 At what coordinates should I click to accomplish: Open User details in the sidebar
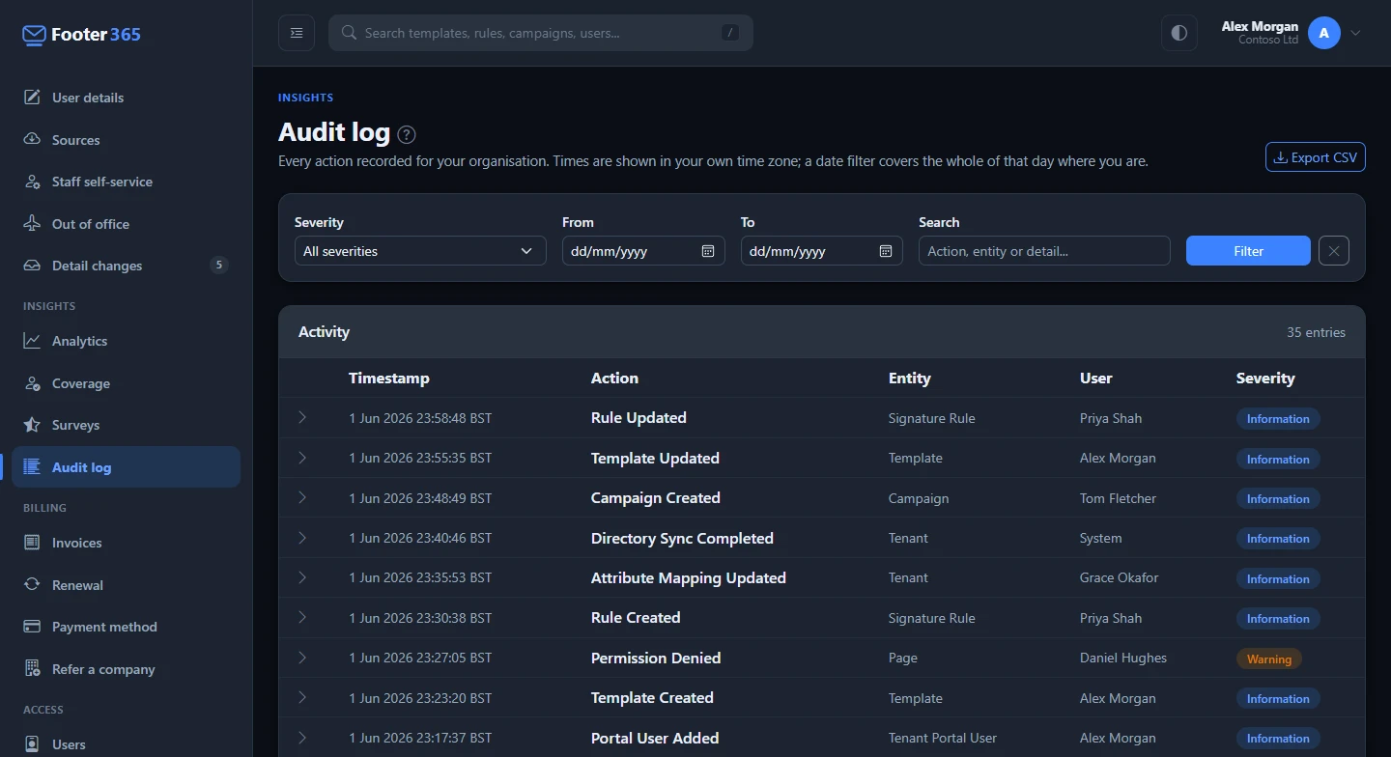[x=127, y=98]
